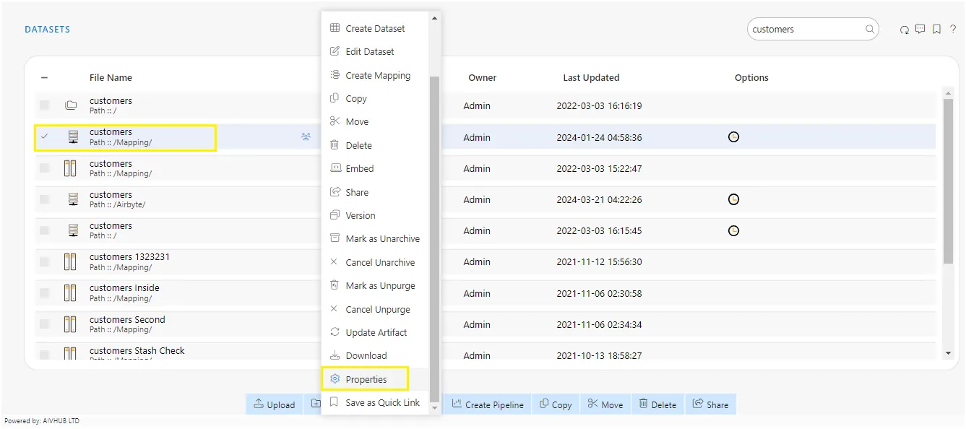Click context menu scroll down arrow
966x429 pixels.
(434, 408)
